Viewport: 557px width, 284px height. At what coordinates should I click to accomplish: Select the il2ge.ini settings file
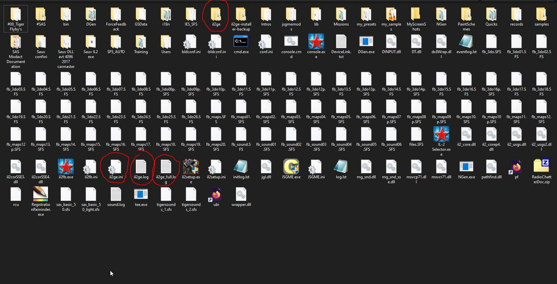coord(116,169)
